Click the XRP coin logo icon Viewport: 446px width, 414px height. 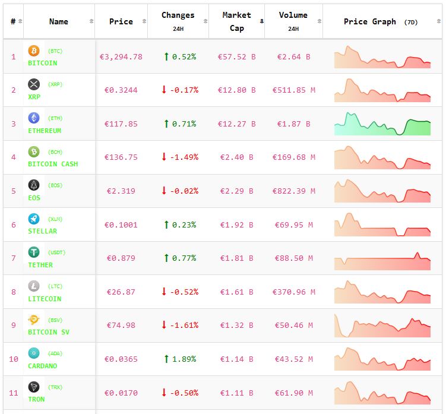click(34, 84)
